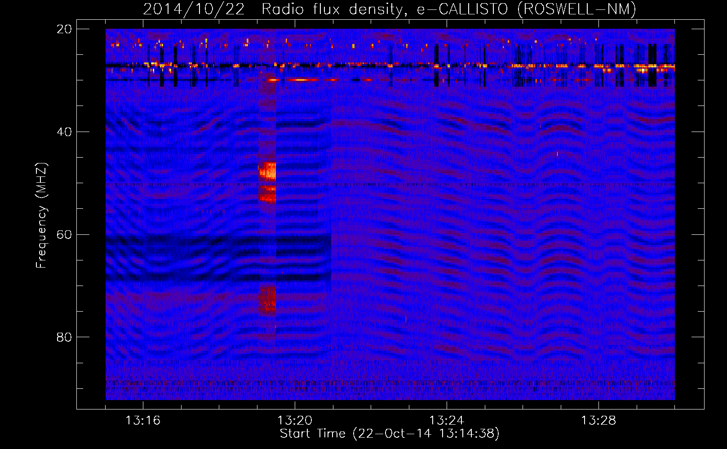This screenshot has width=727, height=449.
Task: Click the 13:16 time tick label
Action: (x=143, y=420)
